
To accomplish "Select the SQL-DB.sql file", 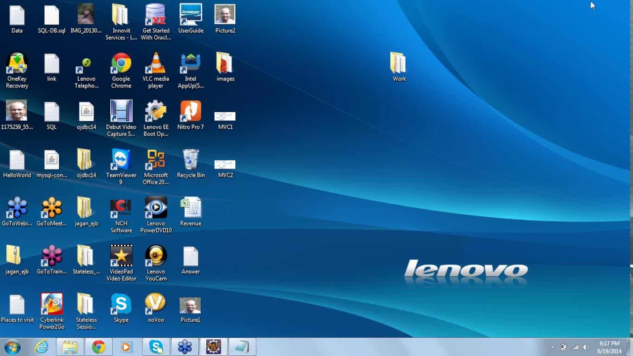I will tap(51, 19).
